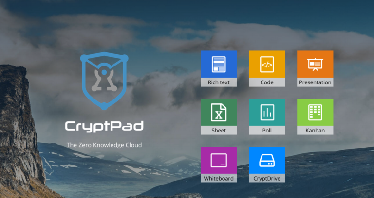Start the purple Whiteboard icon
This screenshot has height=198, width=374.
[x=219, y=160]
